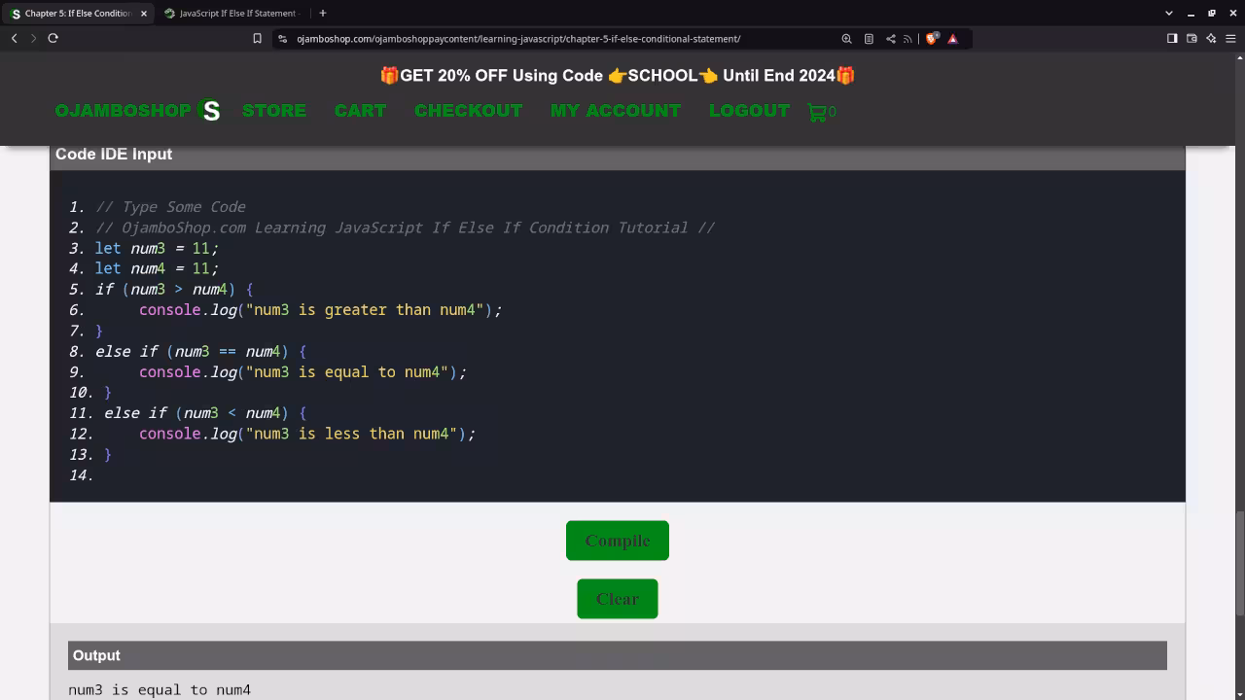Image resolution: width=1245 pixels, height=700 pixels.
Task: Toggle the browser sidebar panel
Action: pyautogui.click(x=1172, y=39)
